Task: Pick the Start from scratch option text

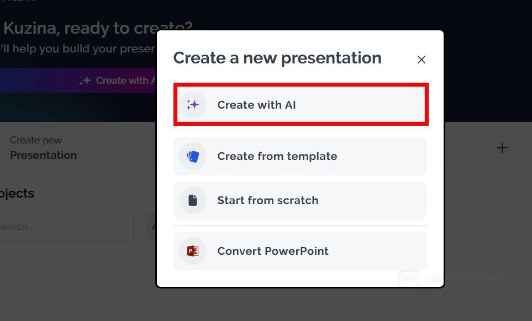Action: pyautogui.click(x=267, y=200)
